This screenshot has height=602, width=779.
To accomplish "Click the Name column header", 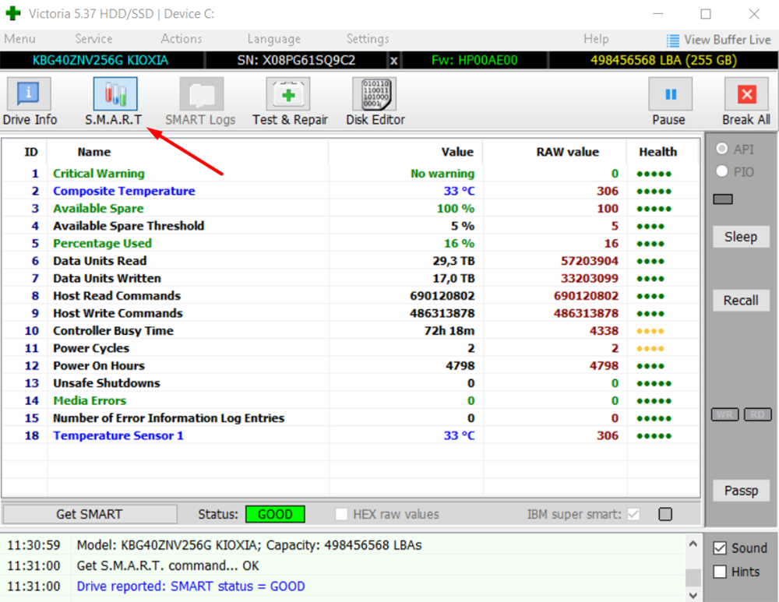I will (x=94, y=152).
